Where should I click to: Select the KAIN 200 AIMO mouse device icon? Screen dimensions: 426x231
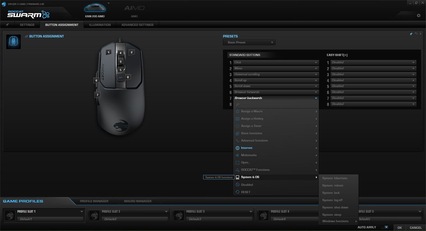coord(95,8)
